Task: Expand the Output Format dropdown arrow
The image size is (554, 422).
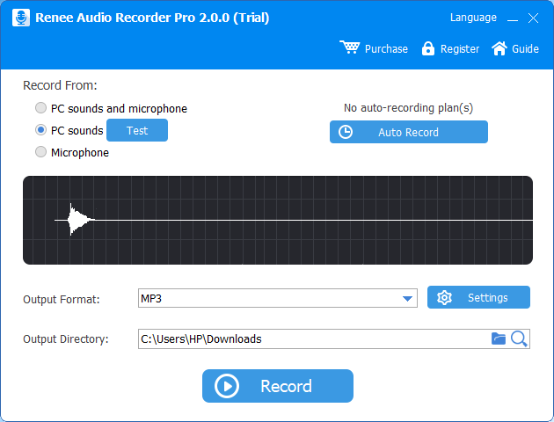Action: tap(407, 299)
